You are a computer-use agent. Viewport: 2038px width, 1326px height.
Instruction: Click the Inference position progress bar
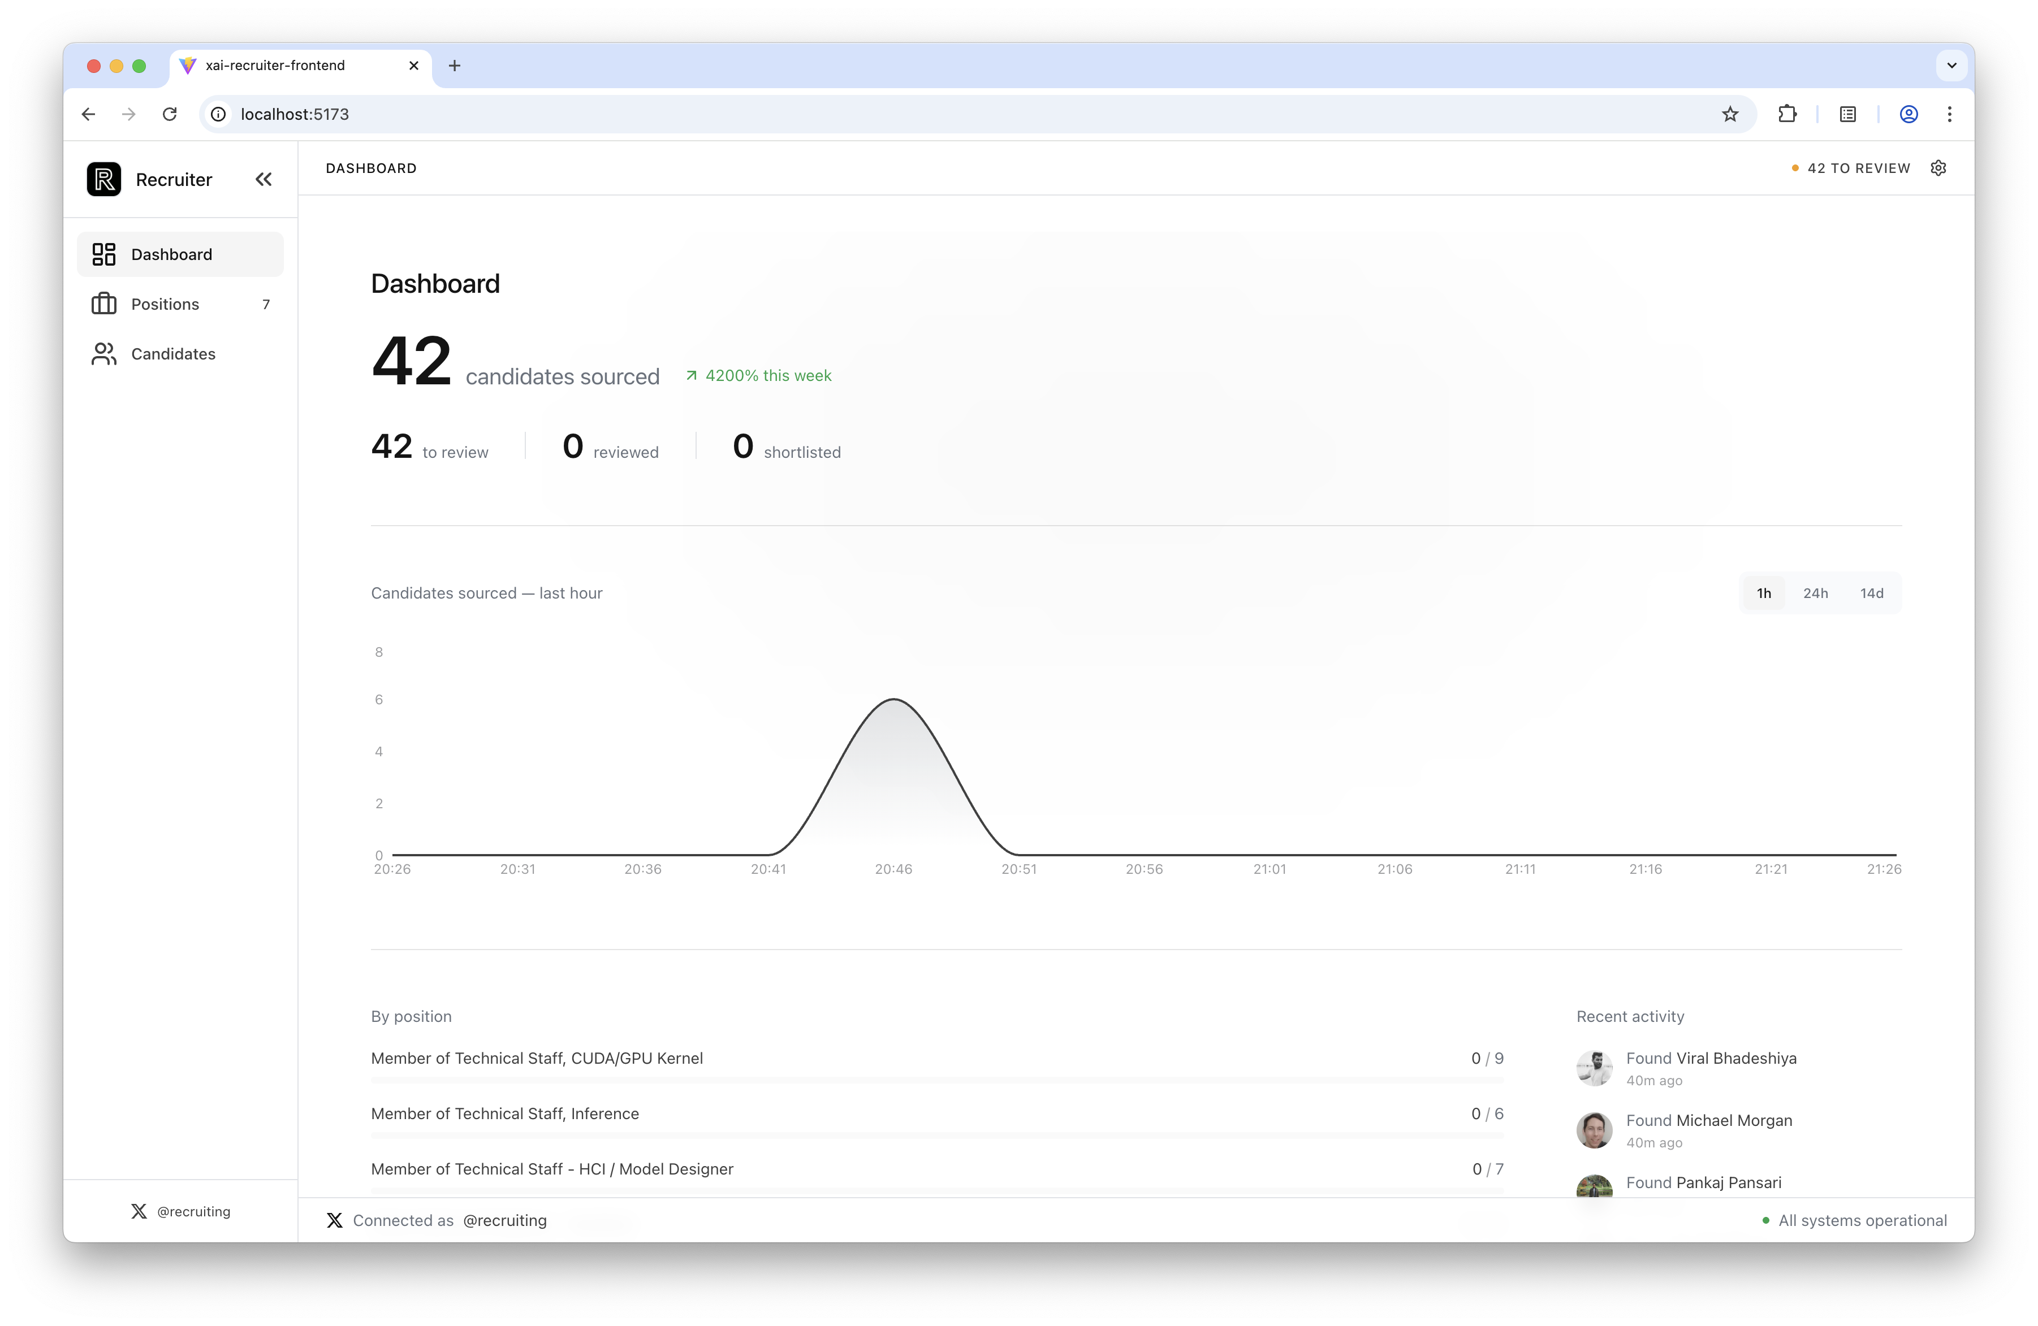937,1135
